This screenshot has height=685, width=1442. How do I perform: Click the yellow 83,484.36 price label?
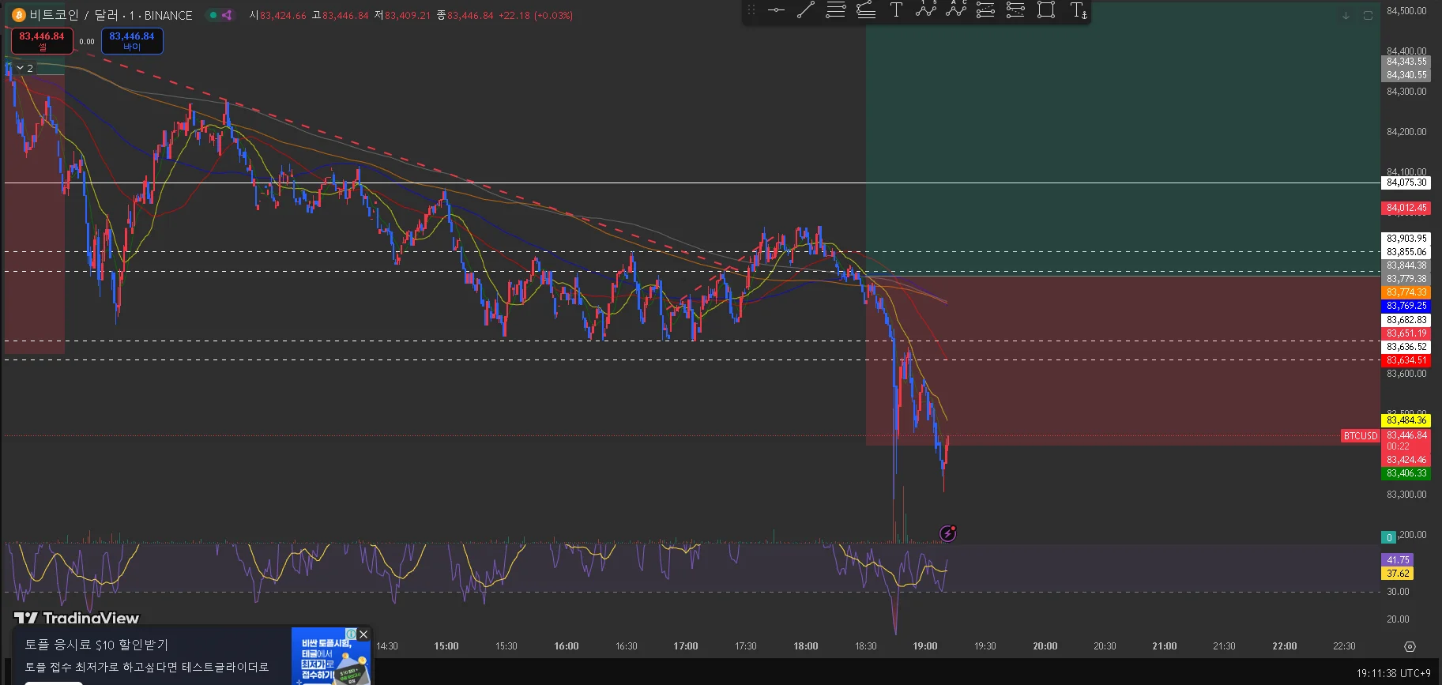1406,420
